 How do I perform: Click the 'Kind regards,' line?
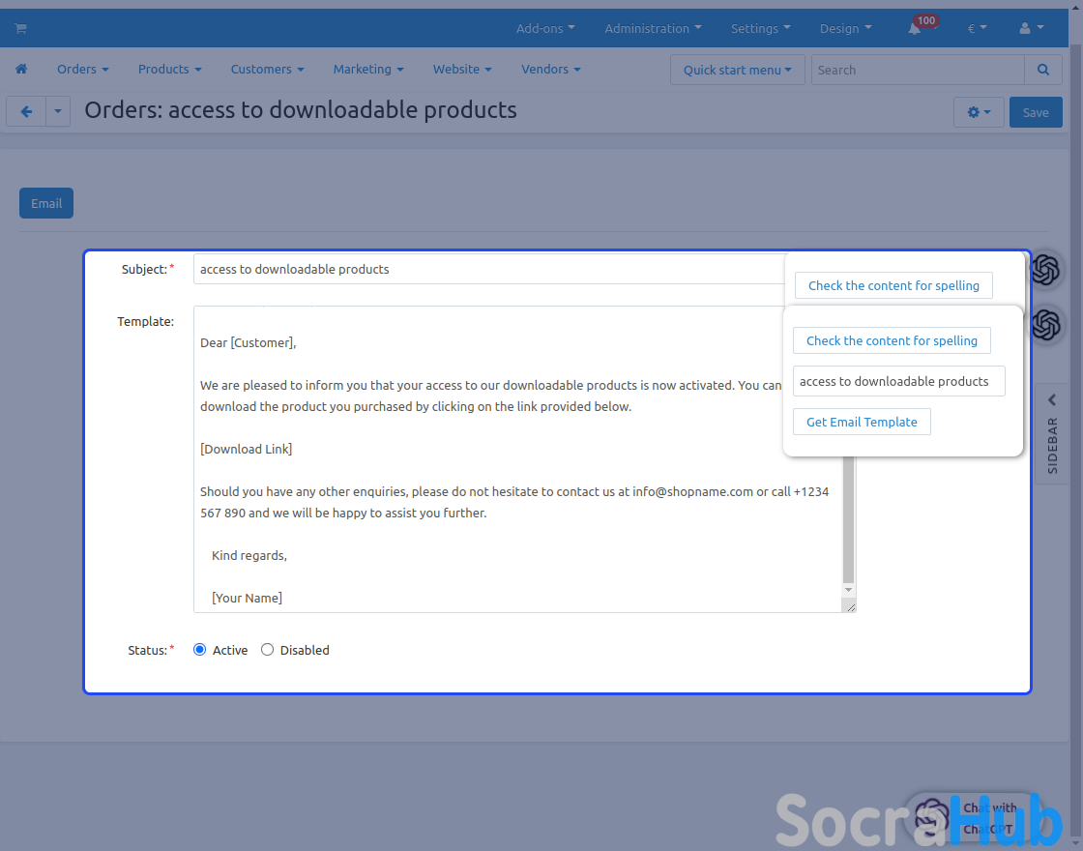[249, 555]
